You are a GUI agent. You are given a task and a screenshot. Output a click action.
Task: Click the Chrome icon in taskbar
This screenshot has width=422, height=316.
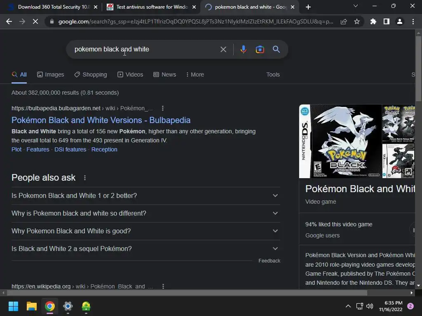pyautogui.click(x=50, y=306)
